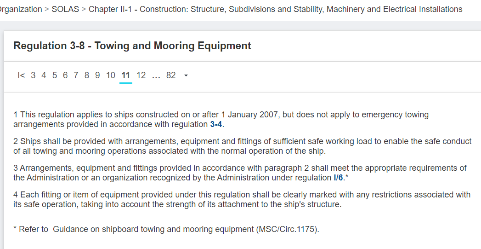This screenshot has width=481, height=249.
Task: Click the current page 11 tab
Action: click(x=126, y=75)
